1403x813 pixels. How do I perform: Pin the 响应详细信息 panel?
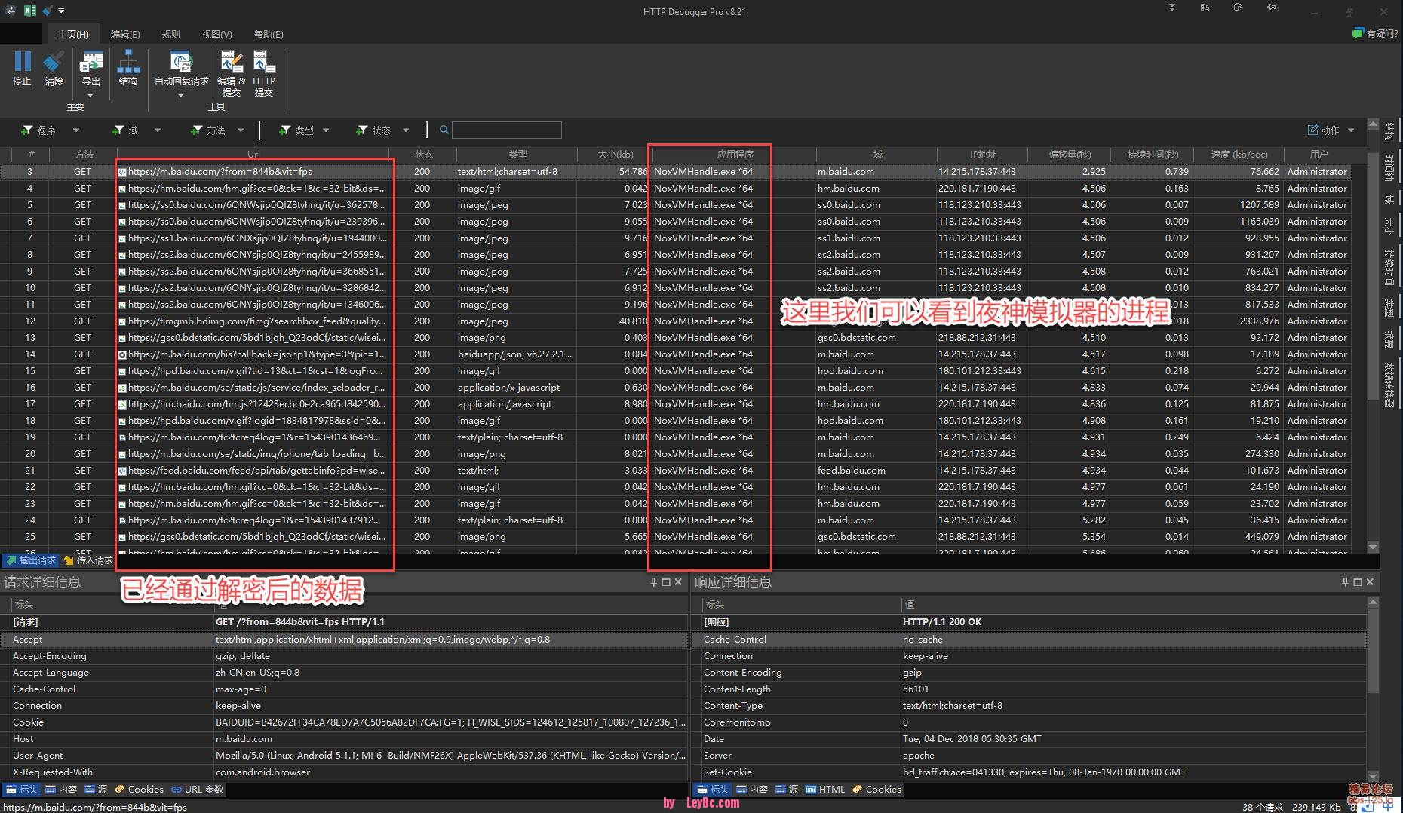coord(1345,582)
